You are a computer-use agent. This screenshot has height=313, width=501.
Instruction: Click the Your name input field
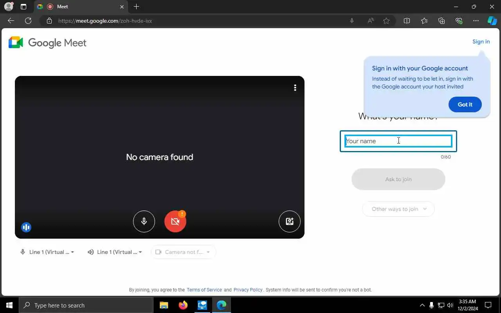coord(398,141)
